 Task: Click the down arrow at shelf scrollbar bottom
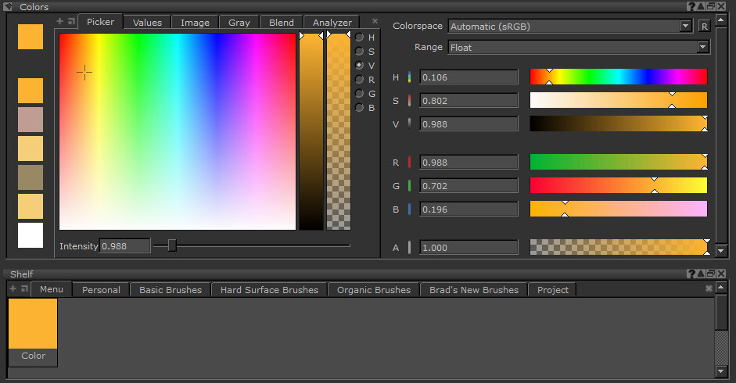click(721, 370)
